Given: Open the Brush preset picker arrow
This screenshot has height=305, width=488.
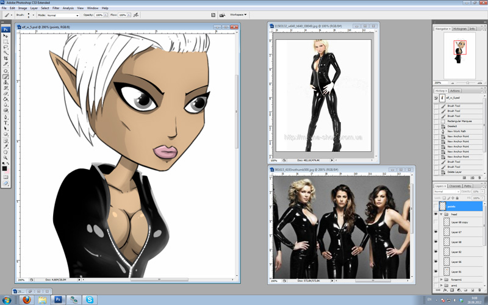Looking at the screenshot, I should pyautogui.click(x=33, y=15).
